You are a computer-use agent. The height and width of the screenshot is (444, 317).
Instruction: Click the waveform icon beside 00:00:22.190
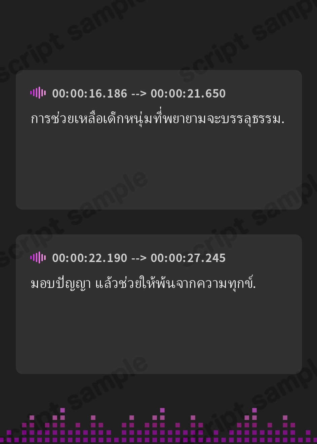(x=38, y=257)
